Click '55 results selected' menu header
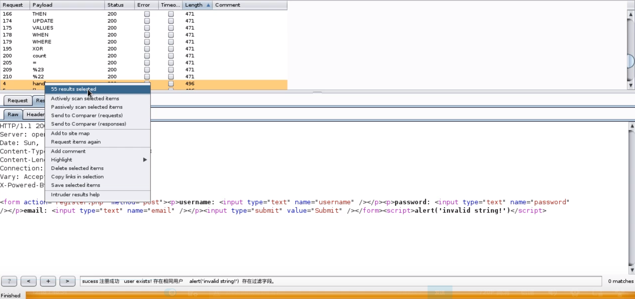635x299 pixels. (98, 89)
